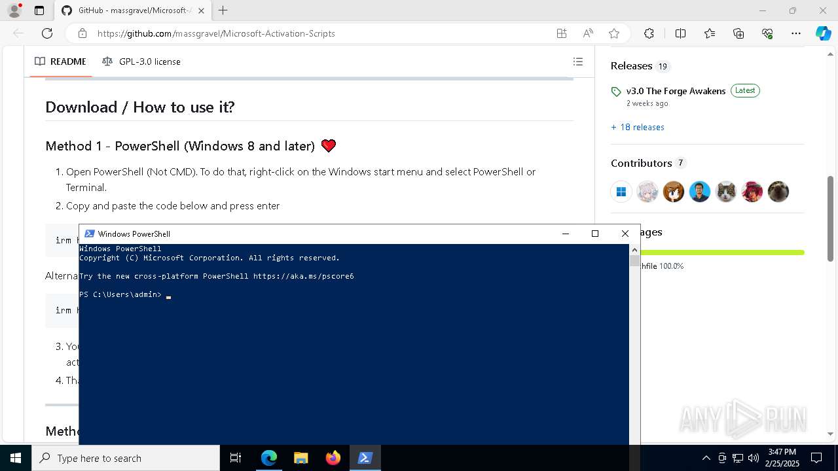Show hidden system tray icons
The width and height of the screenshot is (838, 471).
706,458
